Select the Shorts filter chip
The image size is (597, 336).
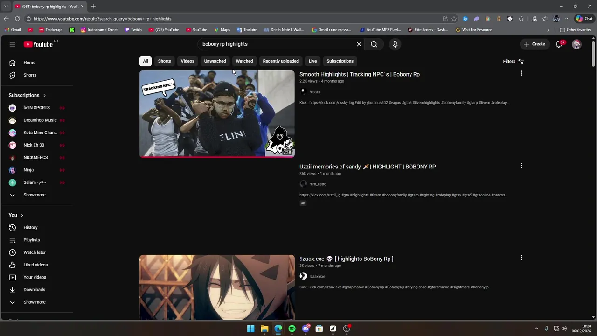pos(164,61)
